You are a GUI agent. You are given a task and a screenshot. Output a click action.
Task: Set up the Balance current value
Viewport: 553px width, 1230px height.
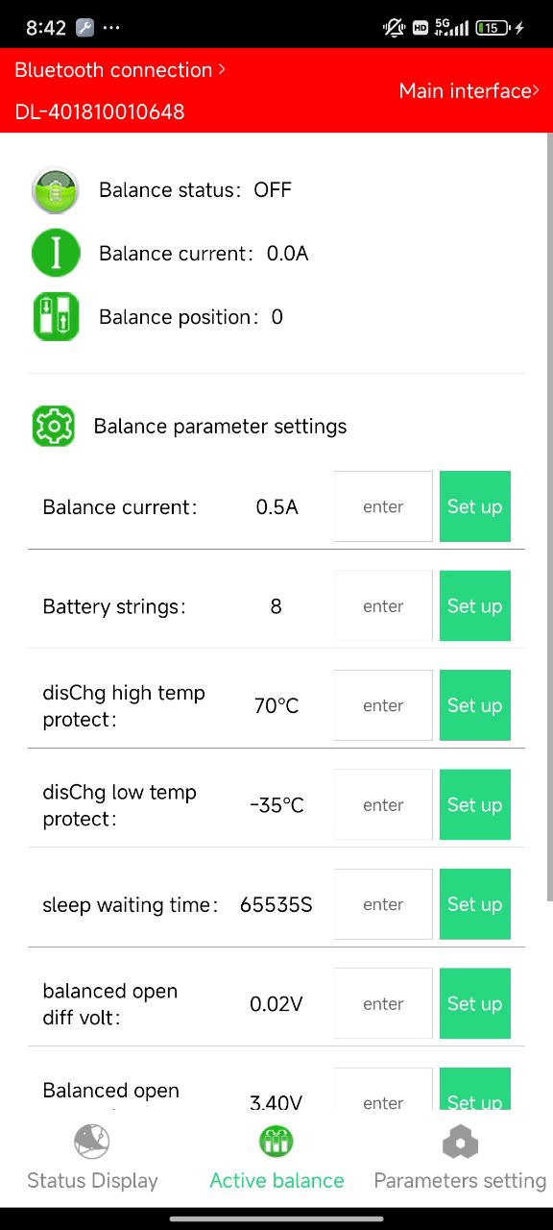coord(475,506)
